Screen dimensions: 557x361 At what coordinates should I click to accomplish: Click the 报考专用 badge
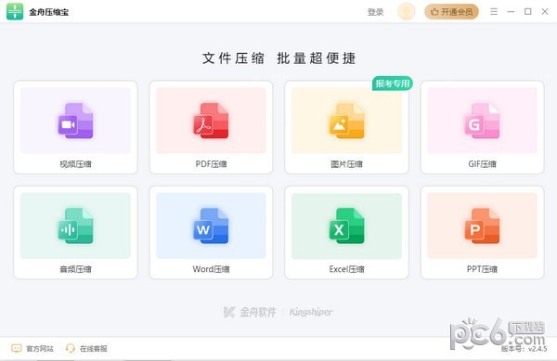click(392, 84)
